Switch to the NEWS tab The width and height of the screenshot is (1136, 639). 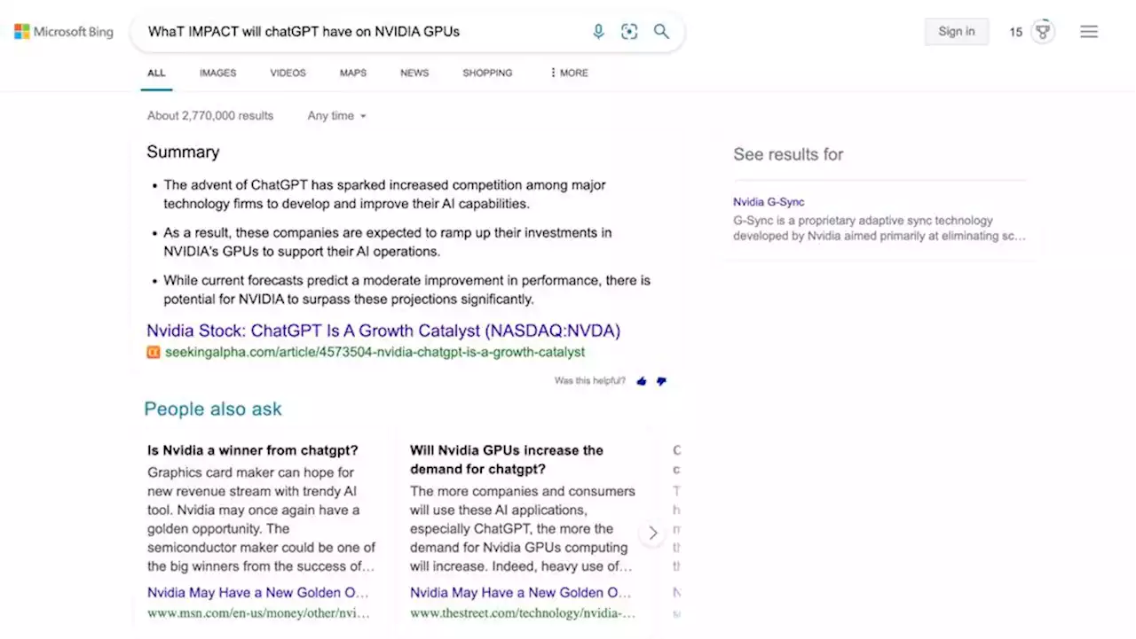pos(414,73)
